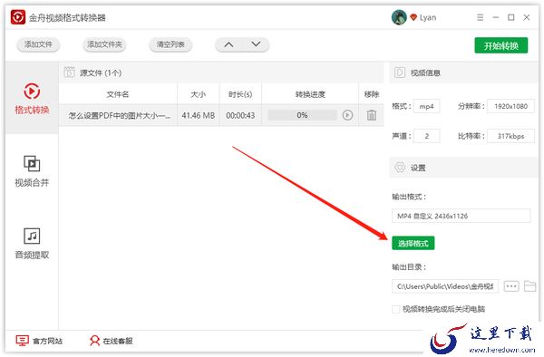This screenshot has width=544, height=357.
Task: Switch to 音频提取 sidebar tab
Action: click(32, 244)
